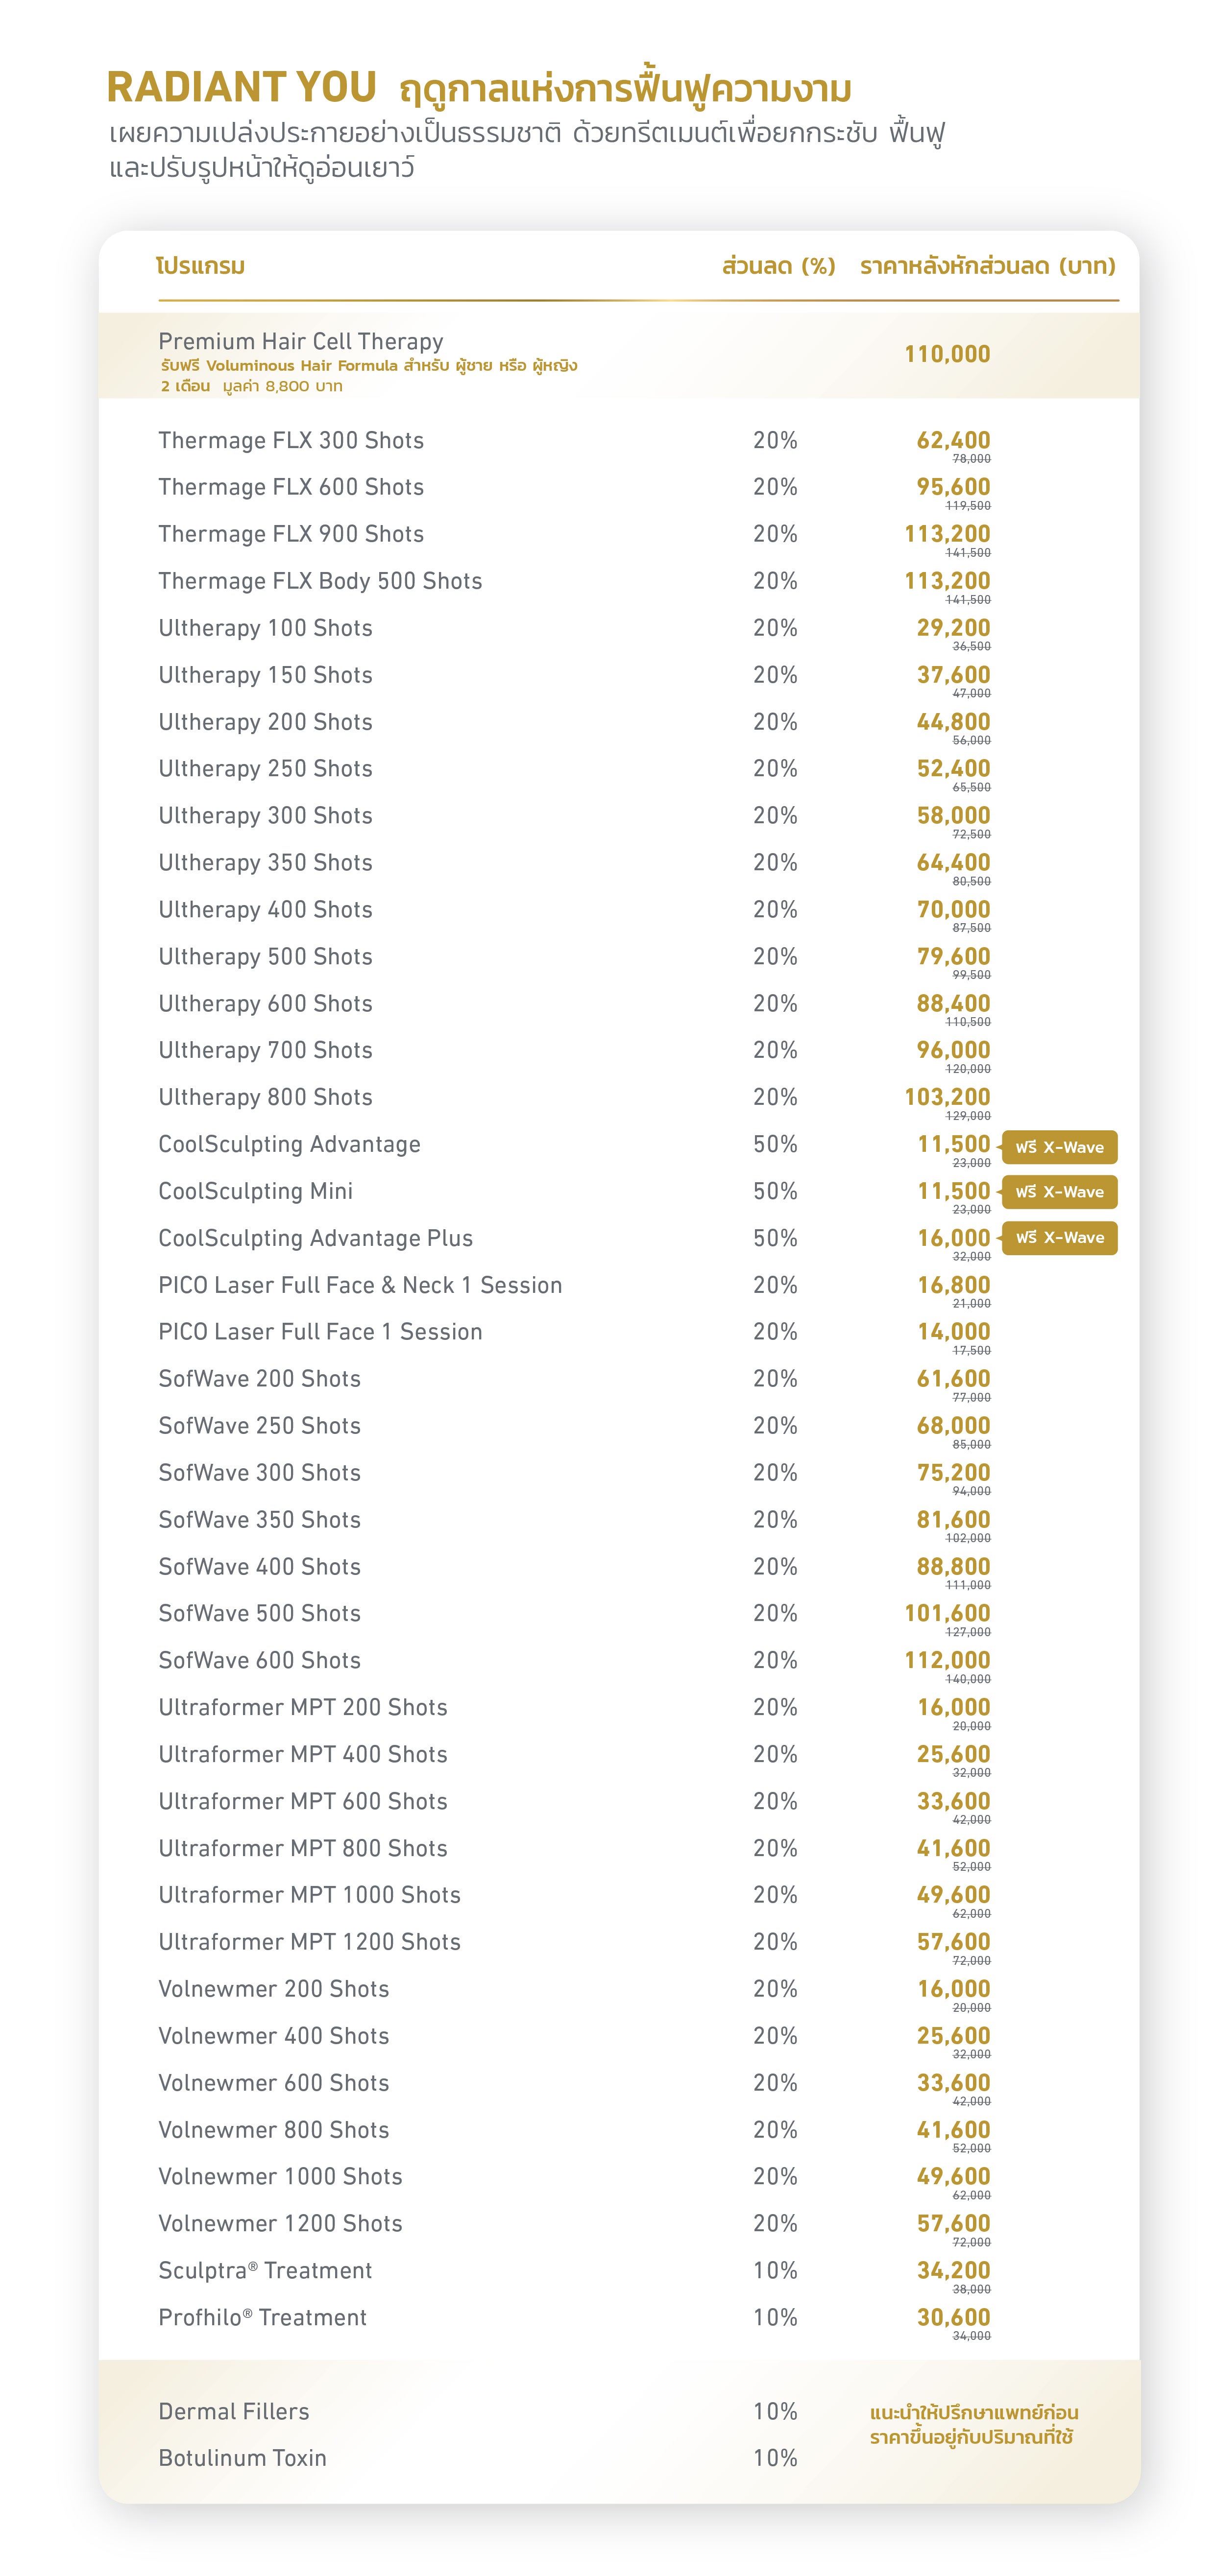Click the doctor consultation note beside Dermal Fillers

[x=973, y=2424]
